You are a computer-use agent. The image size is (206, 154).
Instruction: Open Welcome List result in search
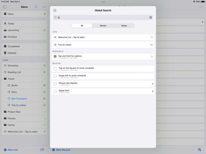pyautogui.click(x=103, y=37)
